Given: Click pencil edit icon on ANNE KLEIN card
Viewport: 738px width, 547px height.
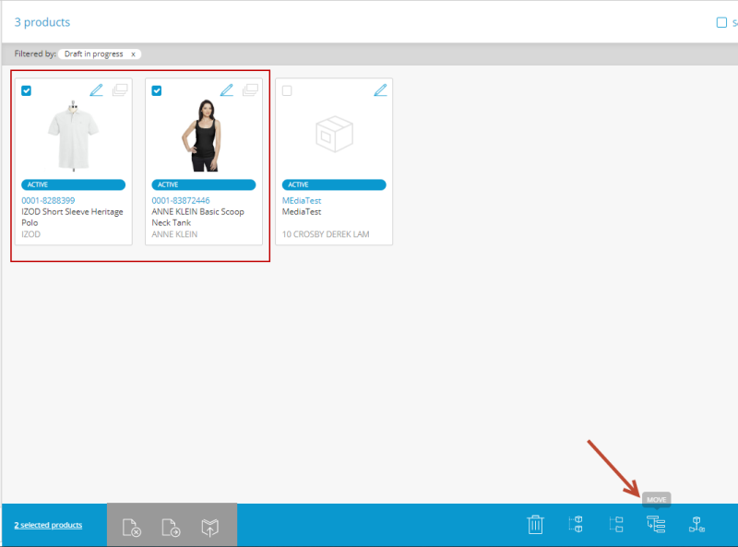Looking at the screenshot, I should click(x=227, y=90).
